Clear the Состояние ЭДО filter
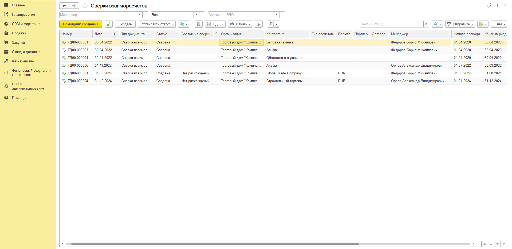Screen dimensions: 512x249 282,15
